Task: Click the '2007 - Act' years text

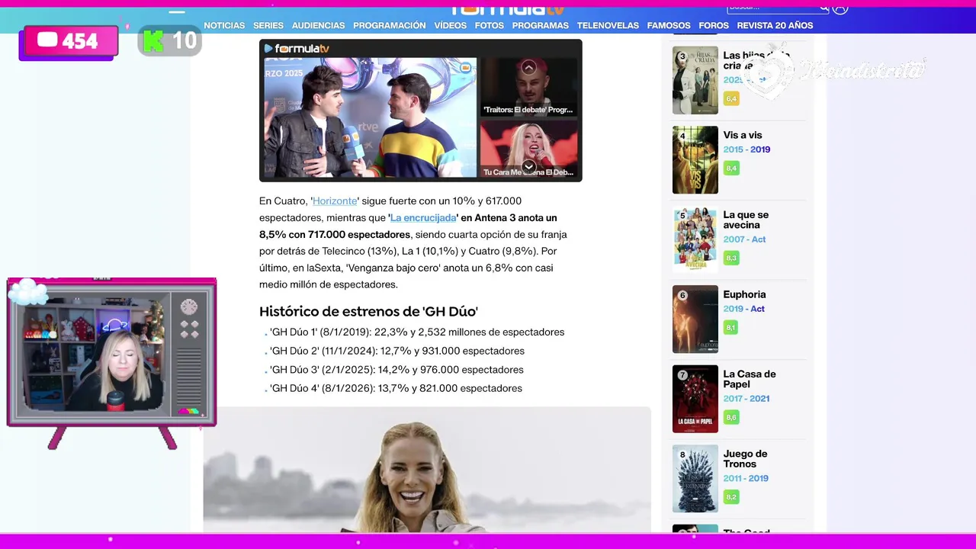Action: click(744, 239)
